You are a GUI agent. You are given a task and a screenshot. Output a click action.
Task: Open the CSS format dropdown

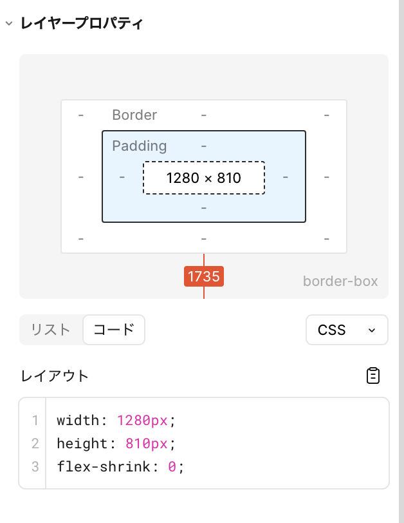(x=347, y=330)
